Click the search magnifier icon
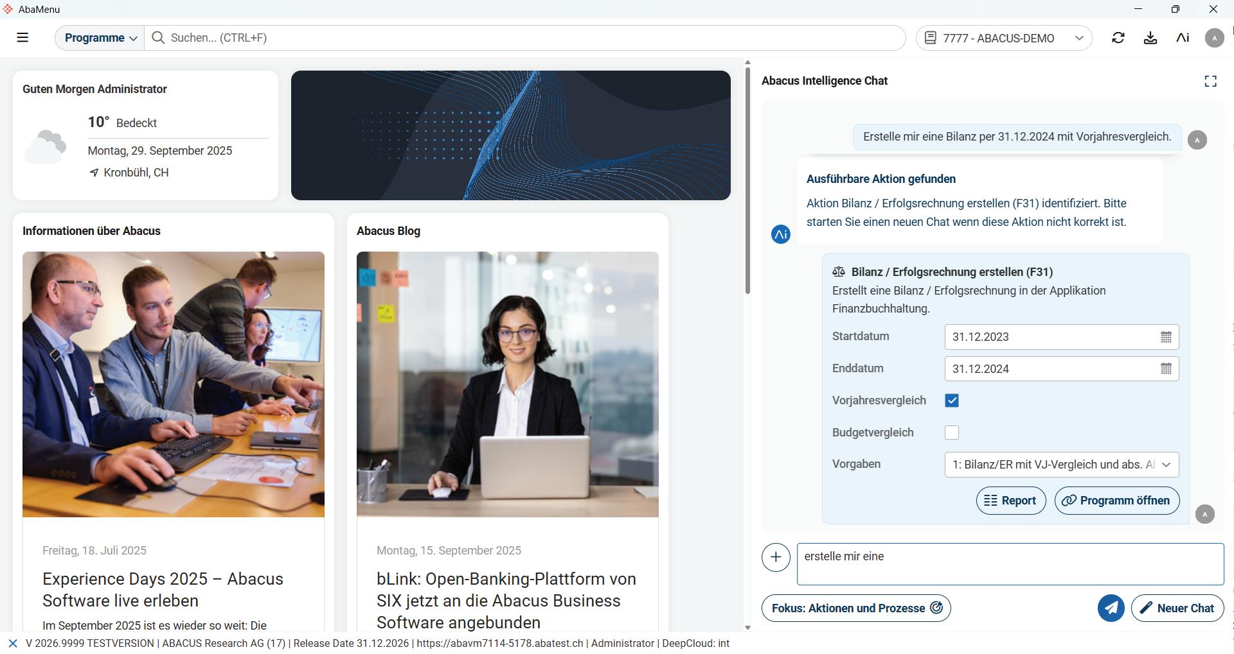The width and height of the screenshot is (1234, 654). click(158, 38)
